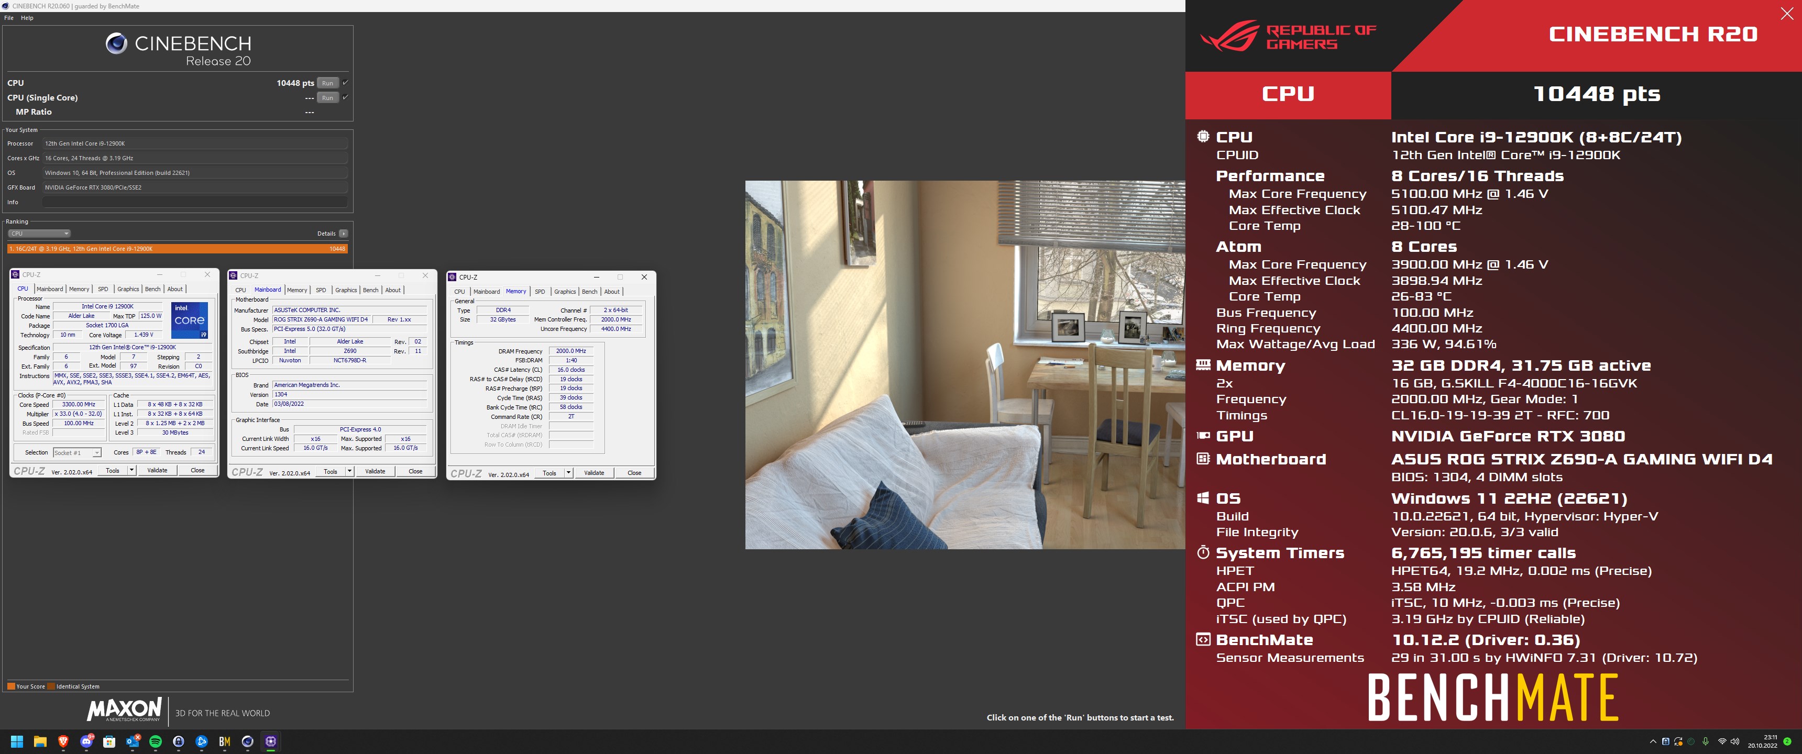Switch to the About tab in the first CPU-Z window
This screenshot has height=754, width=1802.
[x=175, y=289]
